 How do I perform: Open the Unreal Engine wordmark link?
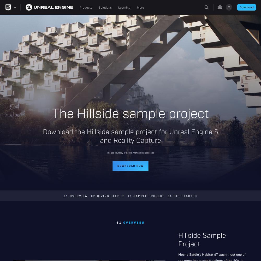coord(53,7)
